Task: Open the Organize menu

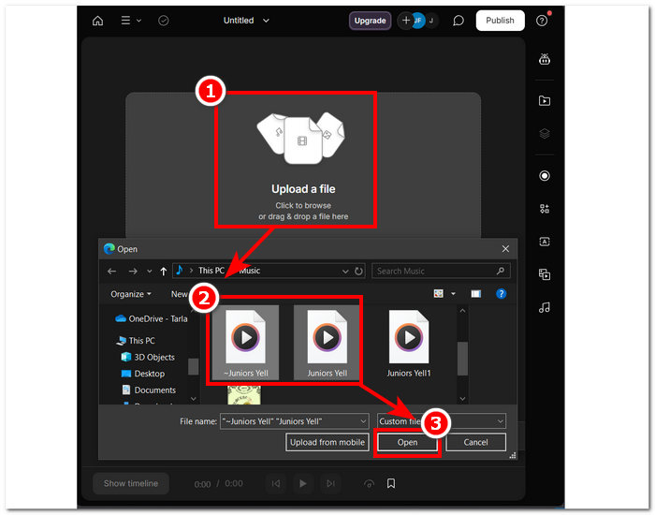Action: pyautogui.click(x=131, y=294)
